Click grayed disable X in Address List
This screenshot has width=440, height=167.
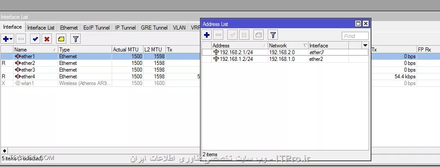click(x=244, y=35)
